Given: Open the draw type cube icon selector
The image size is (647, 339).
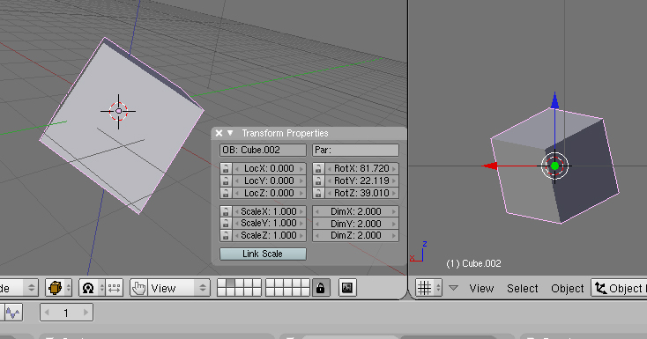Looking at the screenshot, I should click(58, 288).
